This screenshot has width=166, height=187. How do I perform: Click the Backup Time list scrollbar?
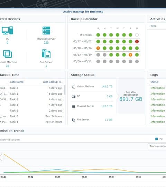(65, 90)
